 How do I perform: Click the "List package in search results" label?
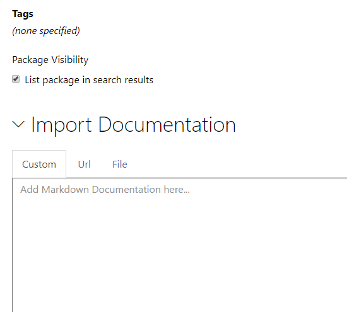pyautogui.click(x=89, y=80)
